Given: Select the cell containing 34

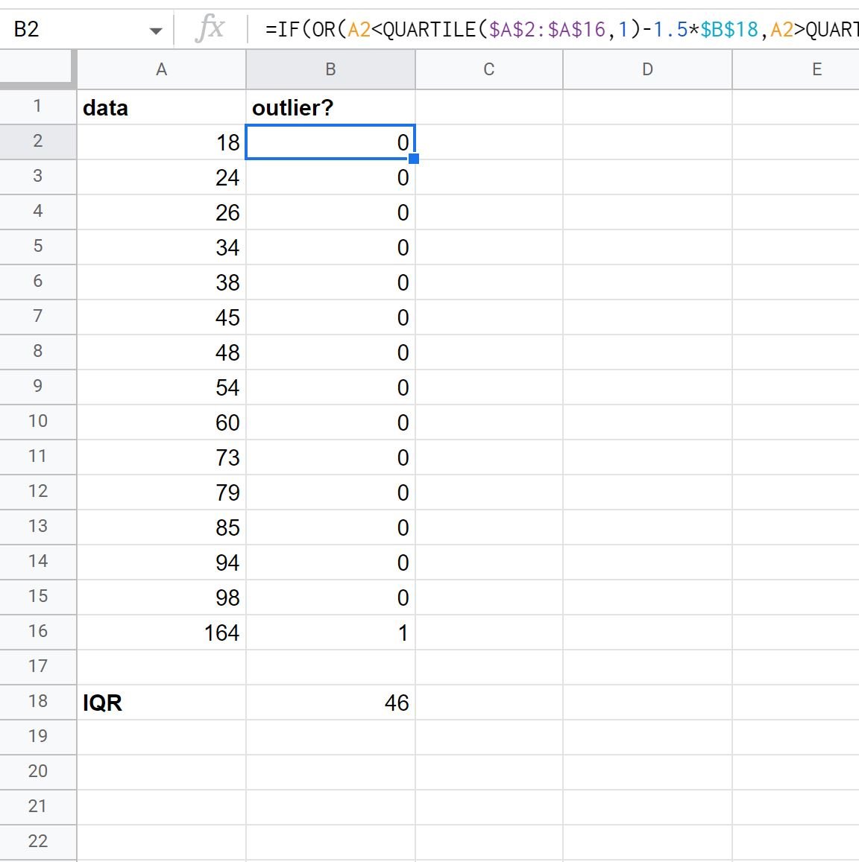Looking at the screenshot, I should [161, 247].
